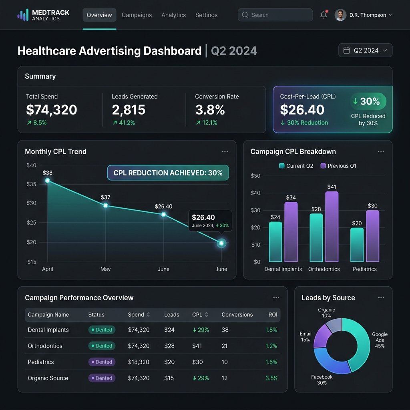Screen dimensions: 410x410
Task: Open Campaign Performance Overview three-dot menu
Action: (276, 297)
